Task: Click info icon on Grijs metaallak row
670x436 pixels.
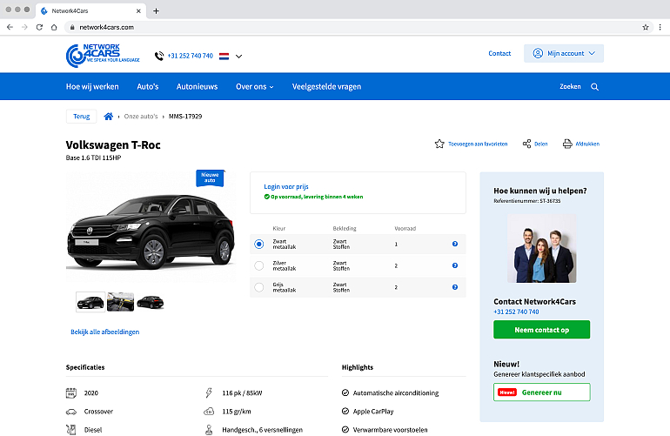Action: 455,287
